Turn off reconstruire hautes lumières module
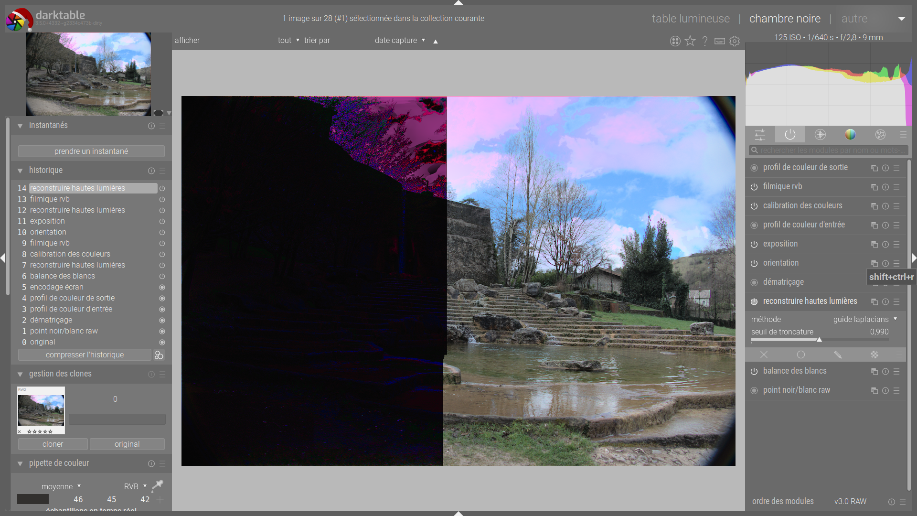The width and height of the screenshot is (917, 516). (x=754, y=302)
